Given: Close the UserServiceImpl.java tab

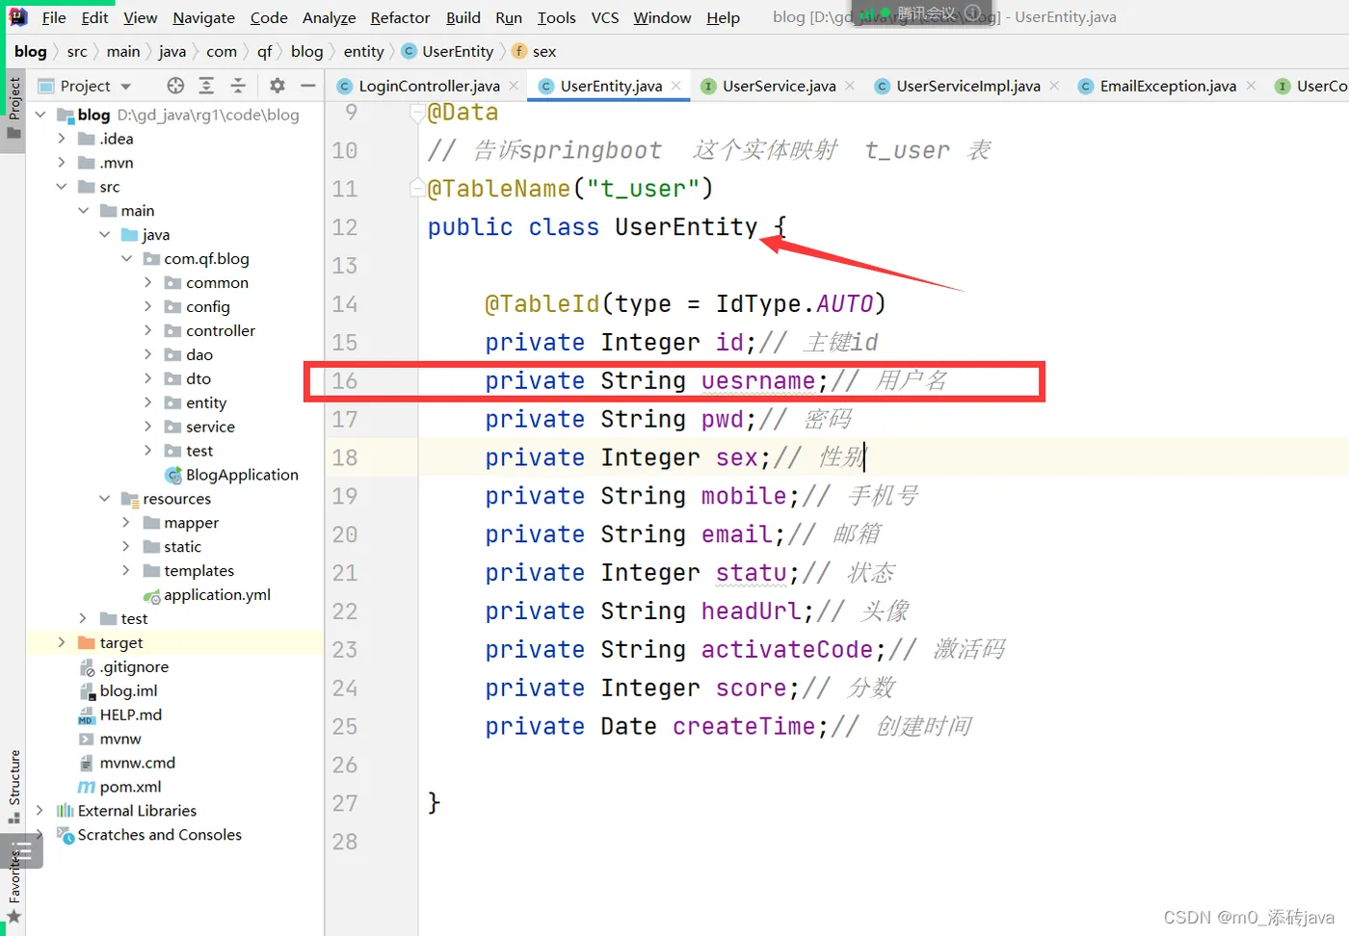Looking at the screenshot, I should tap(1054, 86).
